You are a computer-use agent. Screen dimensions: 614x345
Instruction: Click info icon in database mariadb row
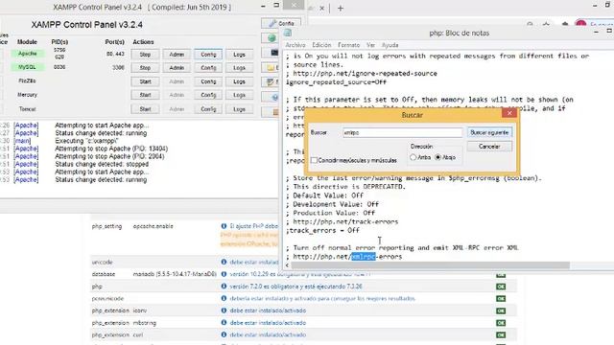coord(224,274)
